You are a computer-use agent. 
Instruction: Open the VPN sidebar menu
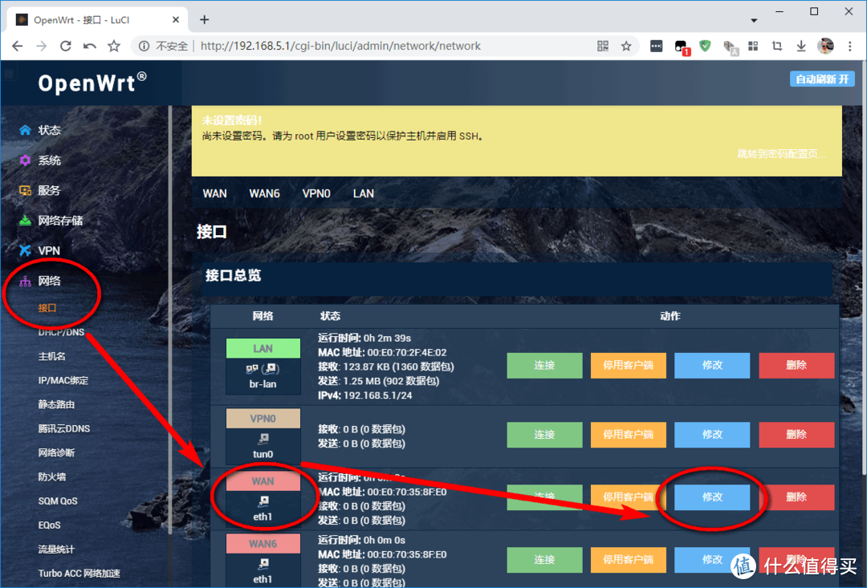(49, 250)
